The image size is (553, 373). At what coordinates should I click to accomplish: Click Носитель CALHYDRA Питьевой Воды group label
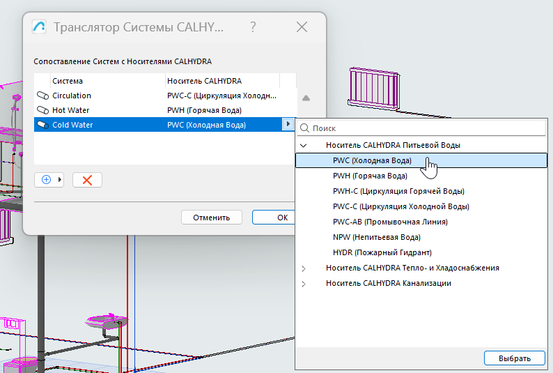[x=393, y=145]
